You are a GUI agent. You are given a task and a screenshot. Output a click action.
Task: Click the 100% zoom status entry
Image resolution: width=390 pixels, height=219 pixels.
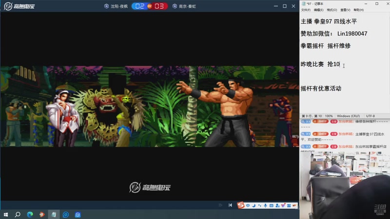coord(329,116)
